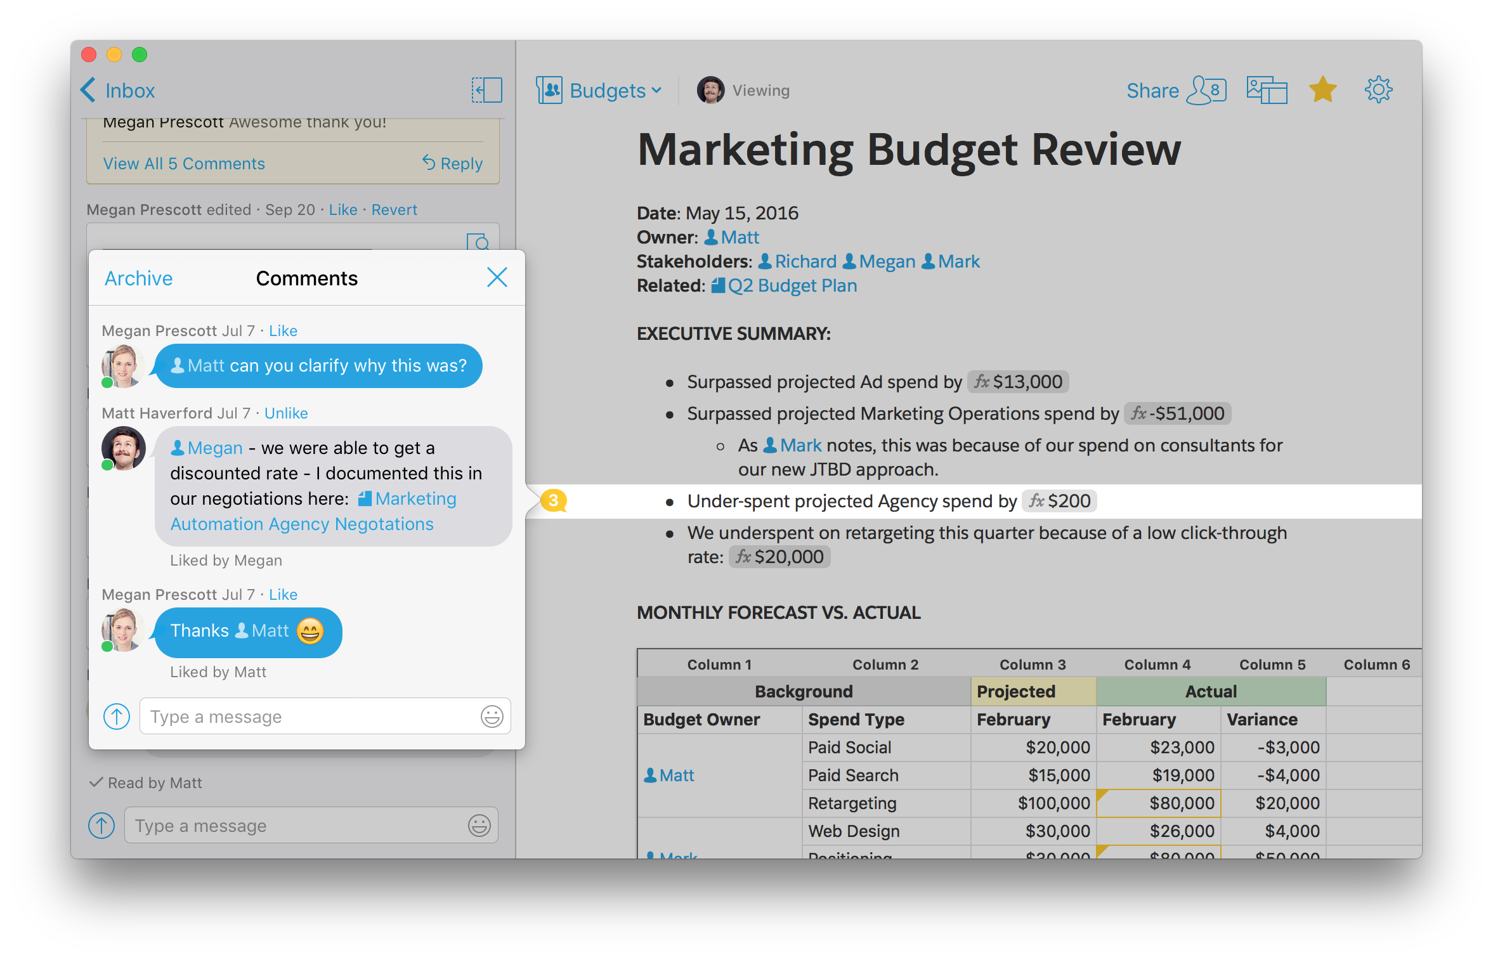Click Revert on Megan's edit
The width and height of the screenshot is (1493, 960).
[x=394, y=210]
